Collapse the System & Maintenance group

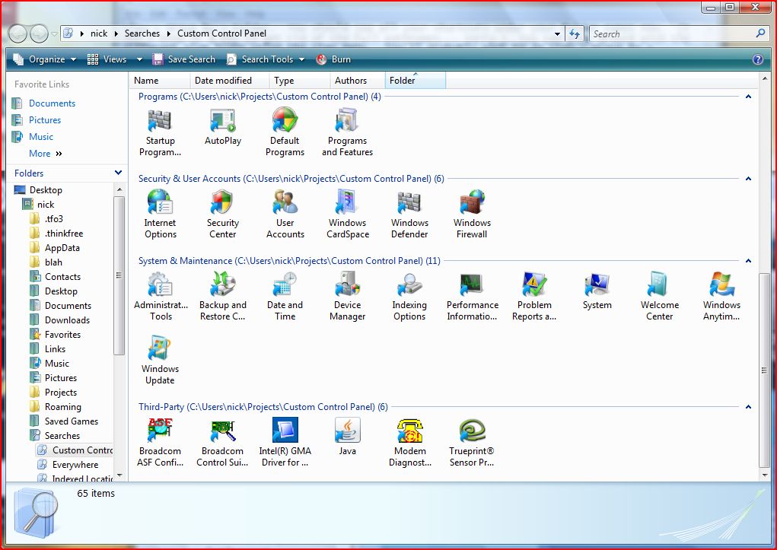tap(748, 261)
